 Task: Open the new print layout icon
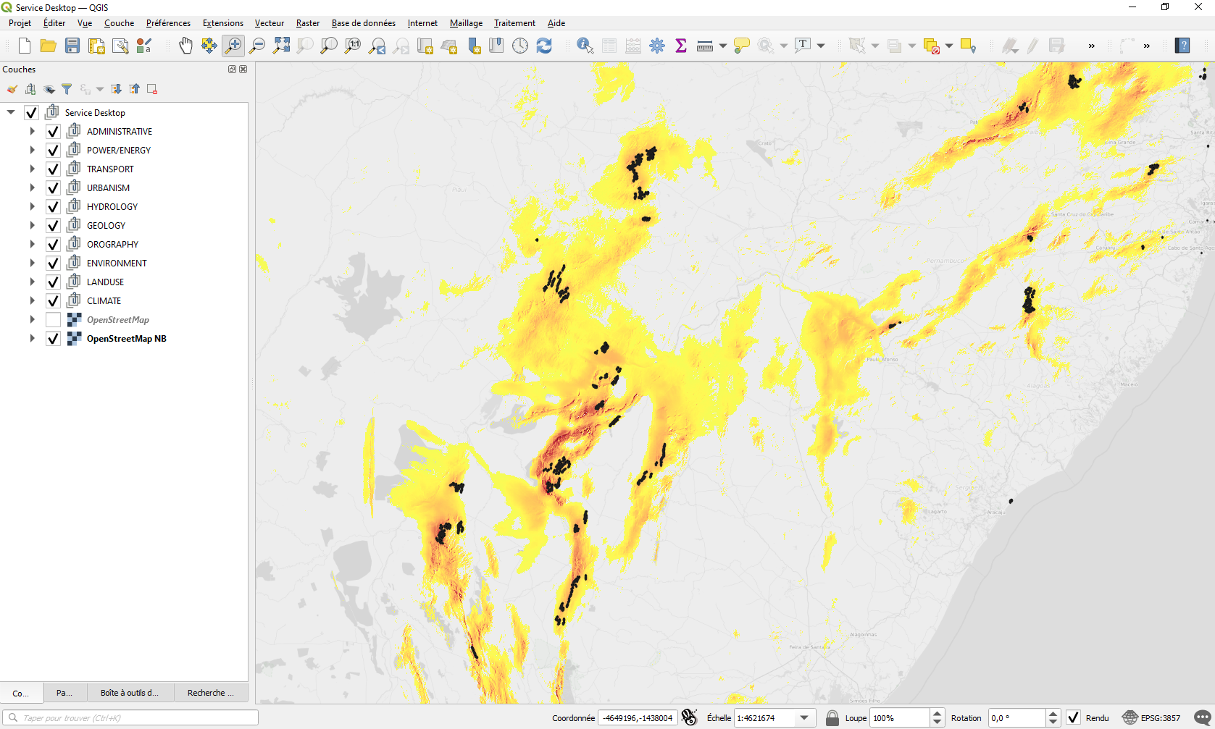(x=96, y=46)
